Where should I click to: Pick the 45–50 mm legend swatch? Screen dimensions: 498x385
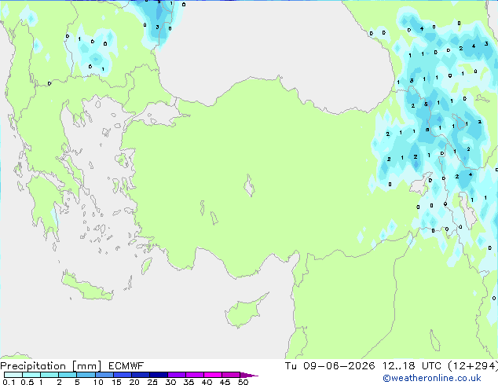[x=231, y=375]
